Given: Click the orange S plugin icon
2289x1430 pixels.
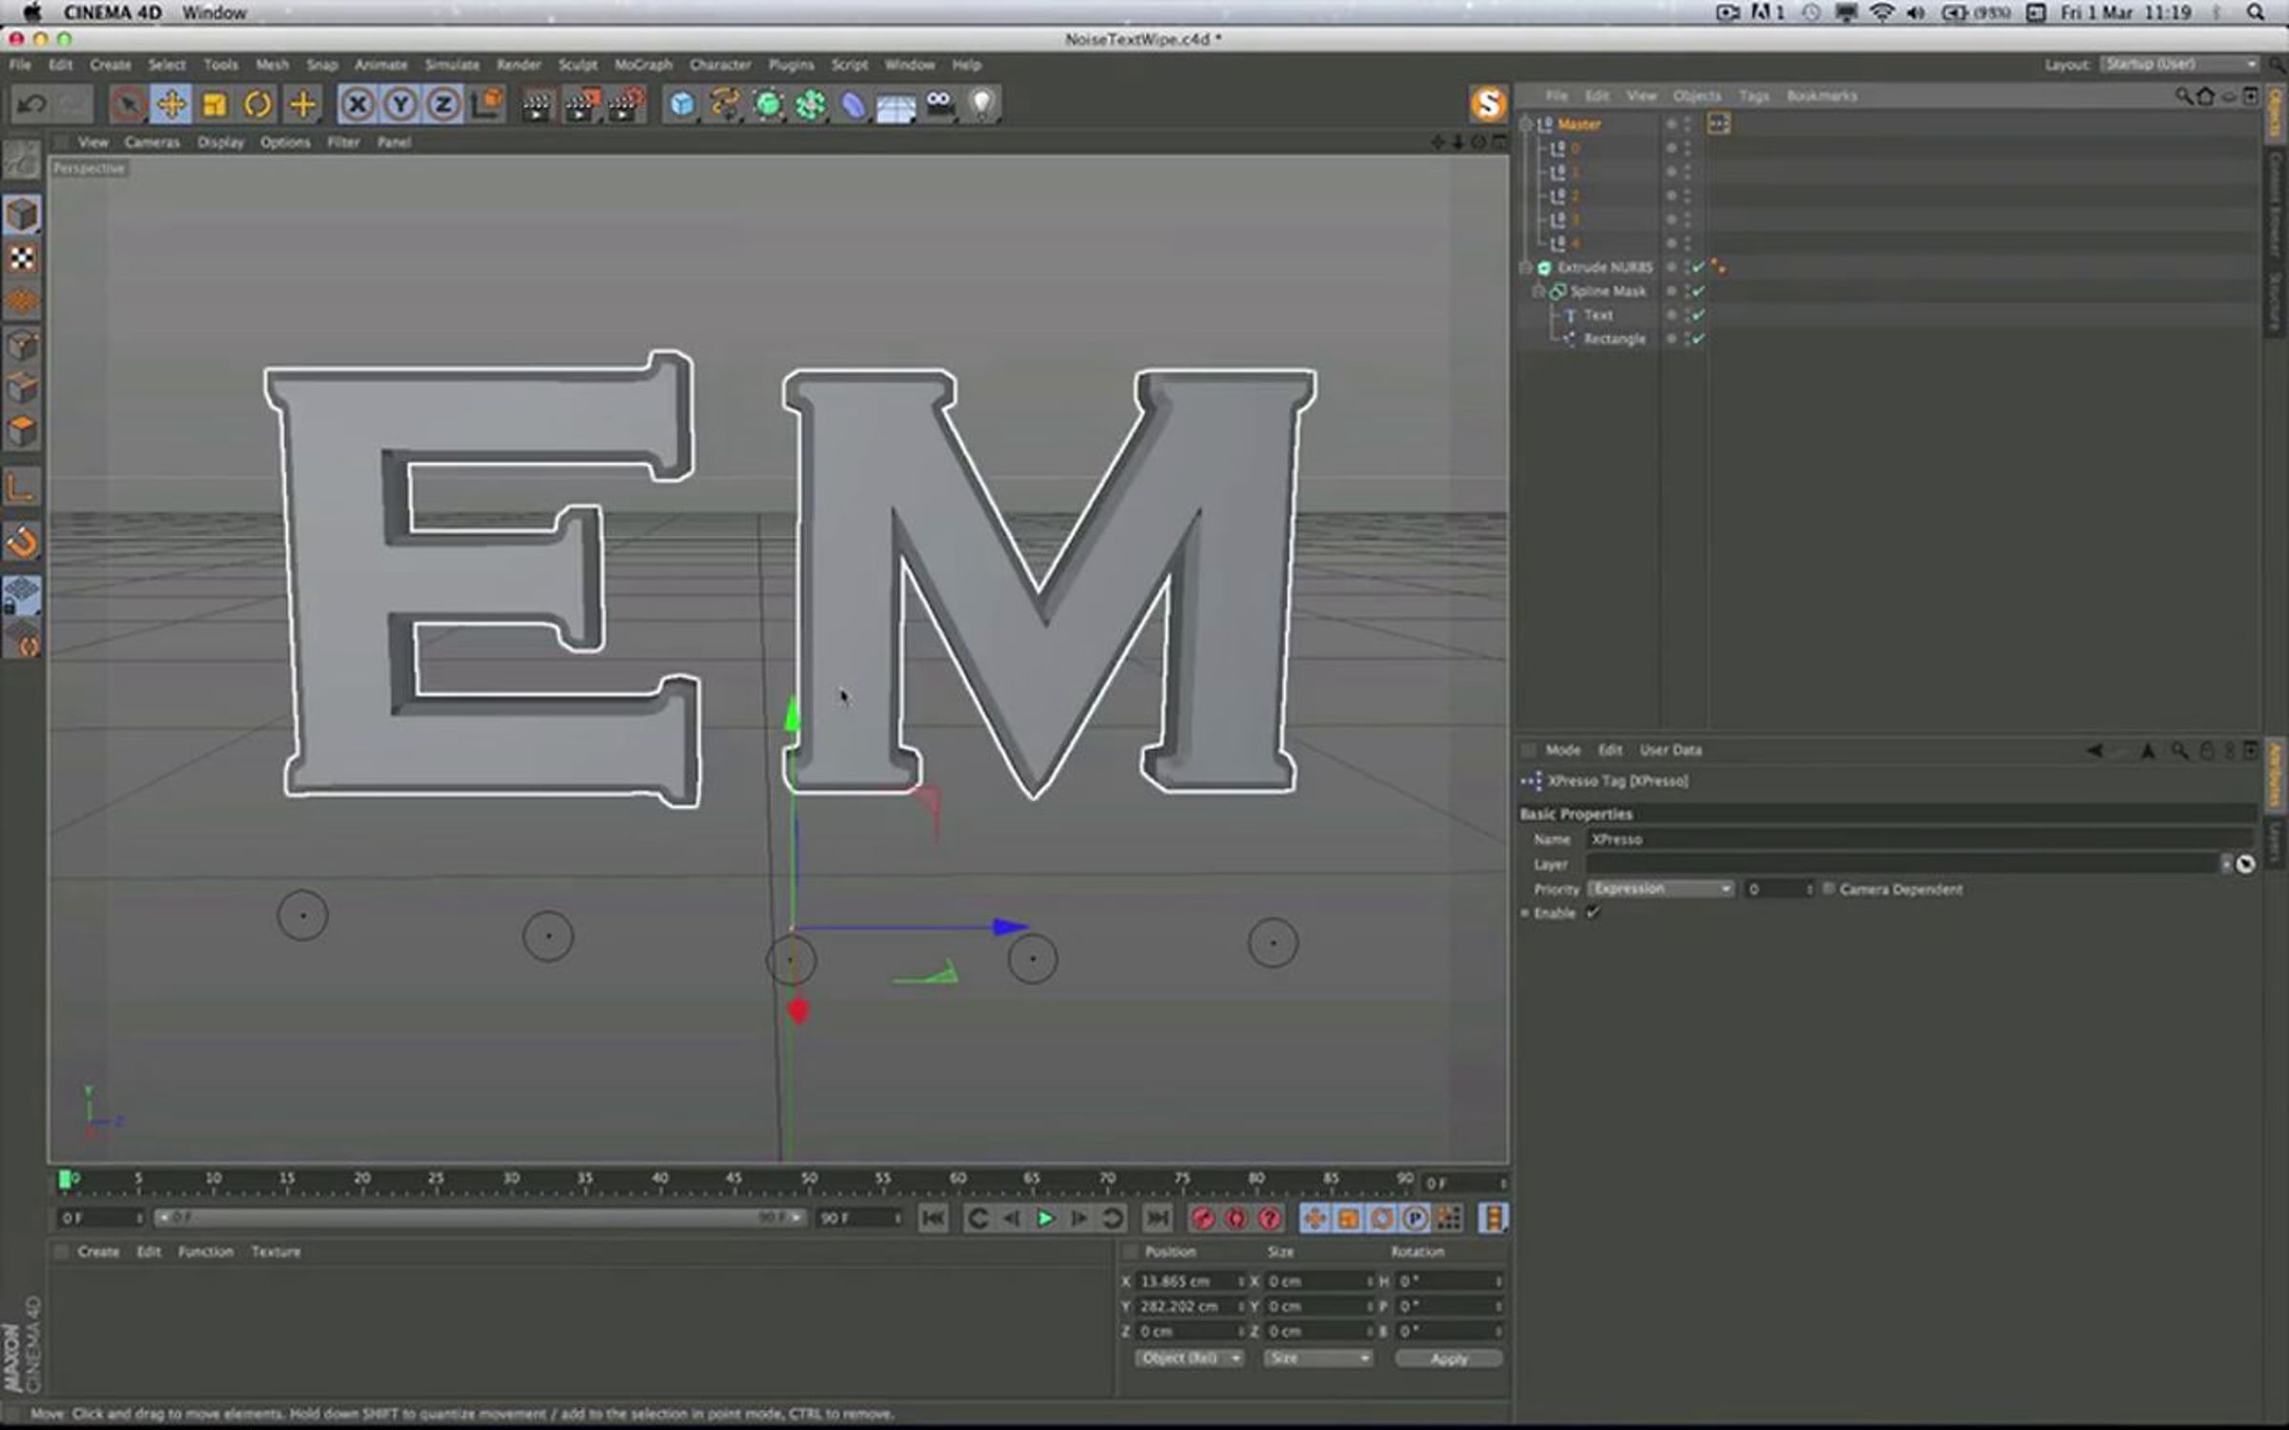Looking at the screenshot, I should tap(1488, 104).
